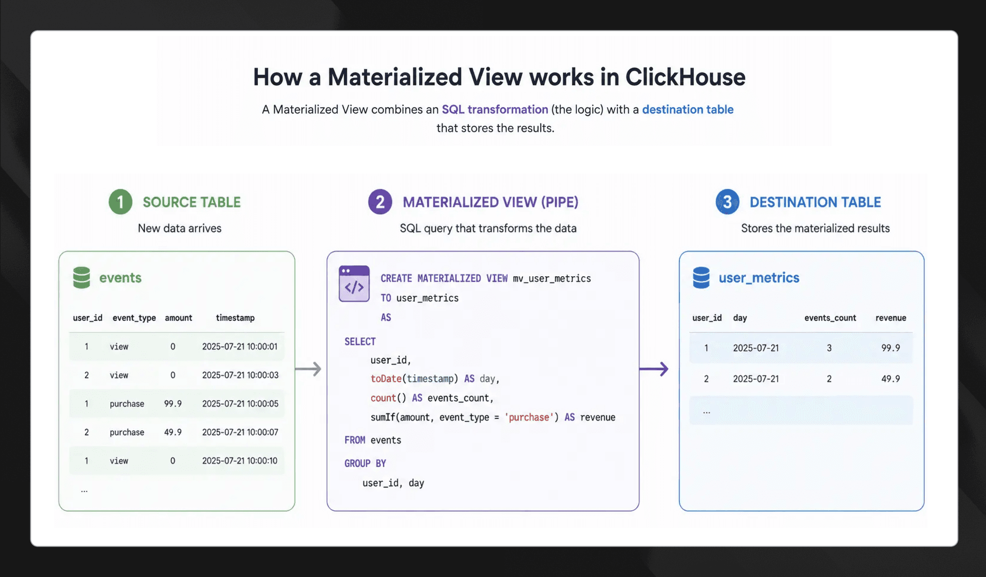Click the "GROUP BY" keyword
986x577 pixels.
(x=365, y=464)
